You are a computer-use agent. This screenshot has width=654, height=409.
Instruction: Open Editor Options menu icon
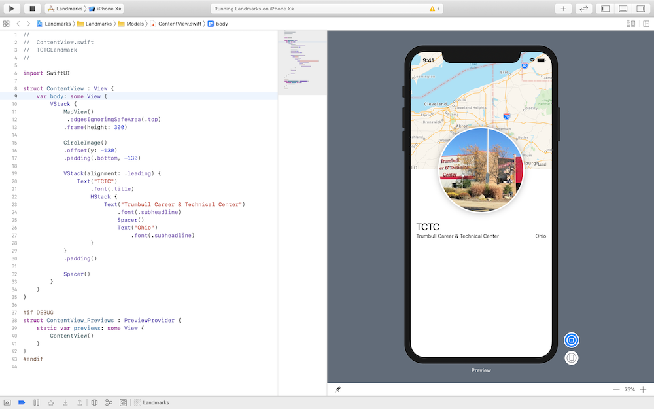pyautogui.click(x=630, y=24)
